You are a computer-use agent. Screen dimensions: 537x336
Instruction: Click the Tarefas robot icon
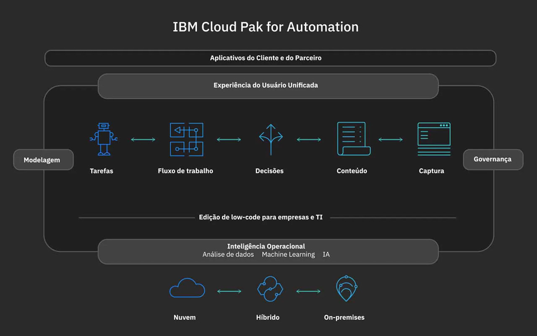103,139
